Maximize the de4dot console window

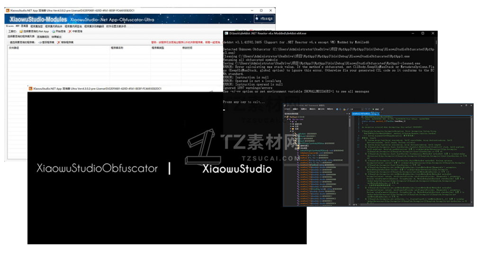[x=423, y=34]
